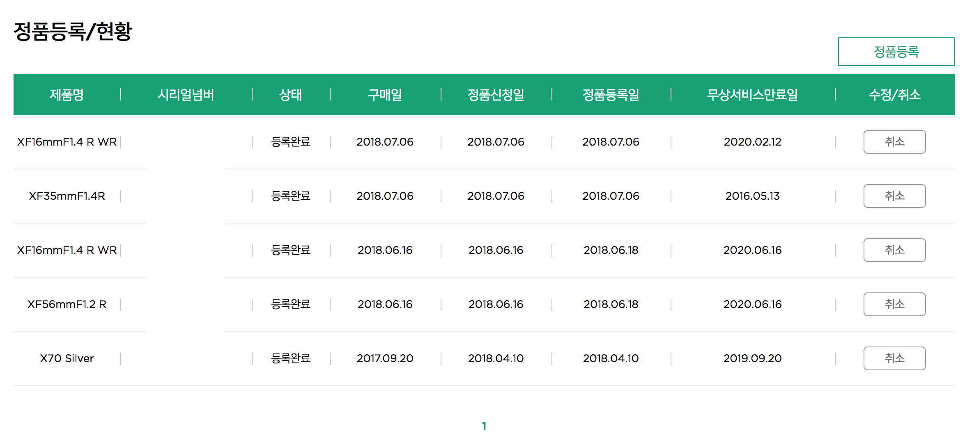This screenshot has width=965, height=447.
Task: Select the XF35mmF1.4R product name
Action: [67, 196]
